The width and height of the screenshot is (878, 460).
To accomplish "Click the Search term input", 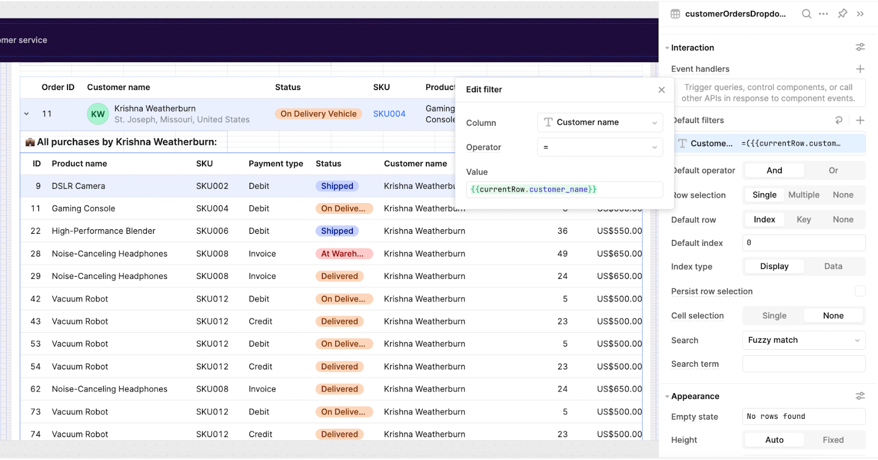I will [x=804, y=364].
